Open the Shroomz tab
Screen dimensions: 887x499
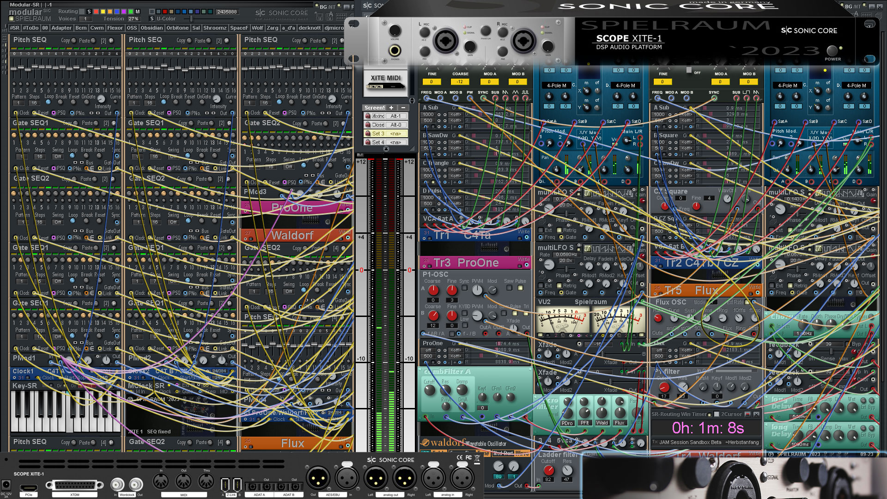215,28
